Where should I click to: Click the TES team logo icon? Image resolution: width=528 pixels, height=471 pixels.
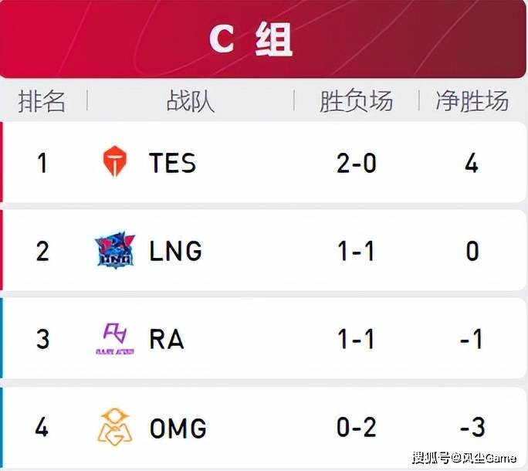point(115,161)
